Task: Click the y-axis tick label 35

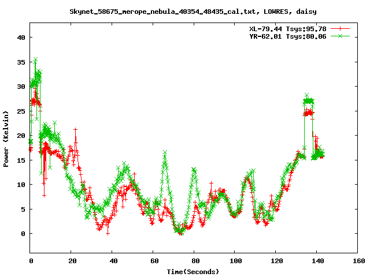Action: tap(21, 62)
